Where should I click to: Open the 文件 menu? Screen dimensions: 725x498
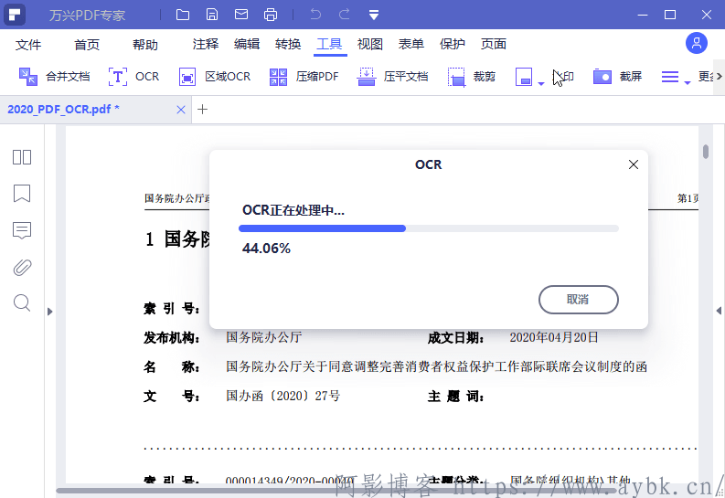(28, 45)
